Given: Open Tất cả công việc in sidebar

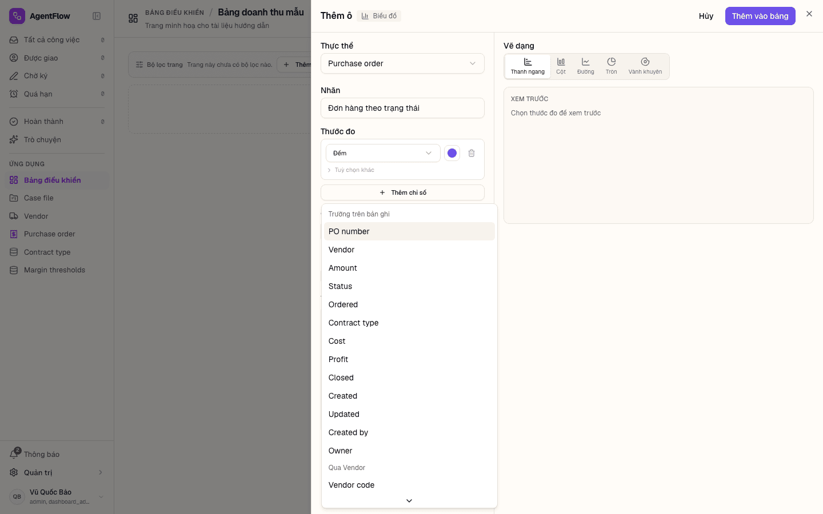Looking at the screenshot, I should click(57, 40).
